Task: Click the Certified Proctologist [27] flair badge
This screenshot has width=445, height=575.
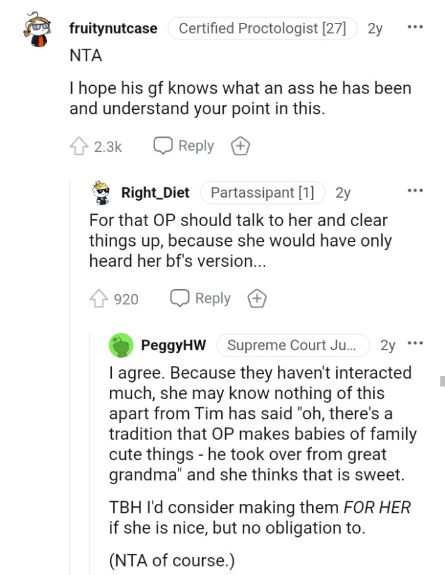Action: [x=263, y=28]
